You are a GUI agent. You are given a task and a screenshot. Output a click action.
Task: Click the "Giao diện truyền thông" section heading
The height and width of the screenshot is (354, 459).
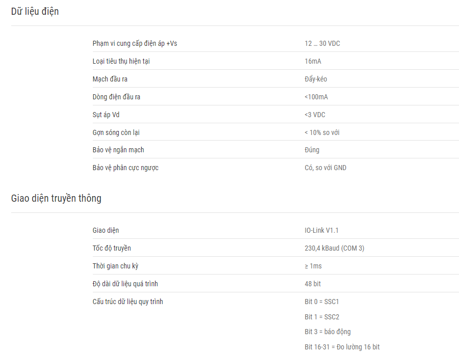coord(56,198)
